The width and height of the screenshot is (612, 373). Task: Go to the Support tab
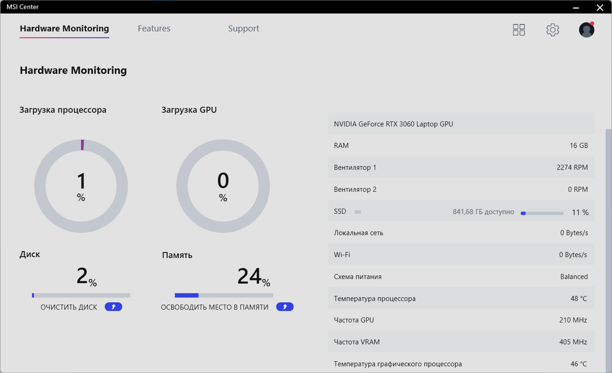tap(243, 29)
